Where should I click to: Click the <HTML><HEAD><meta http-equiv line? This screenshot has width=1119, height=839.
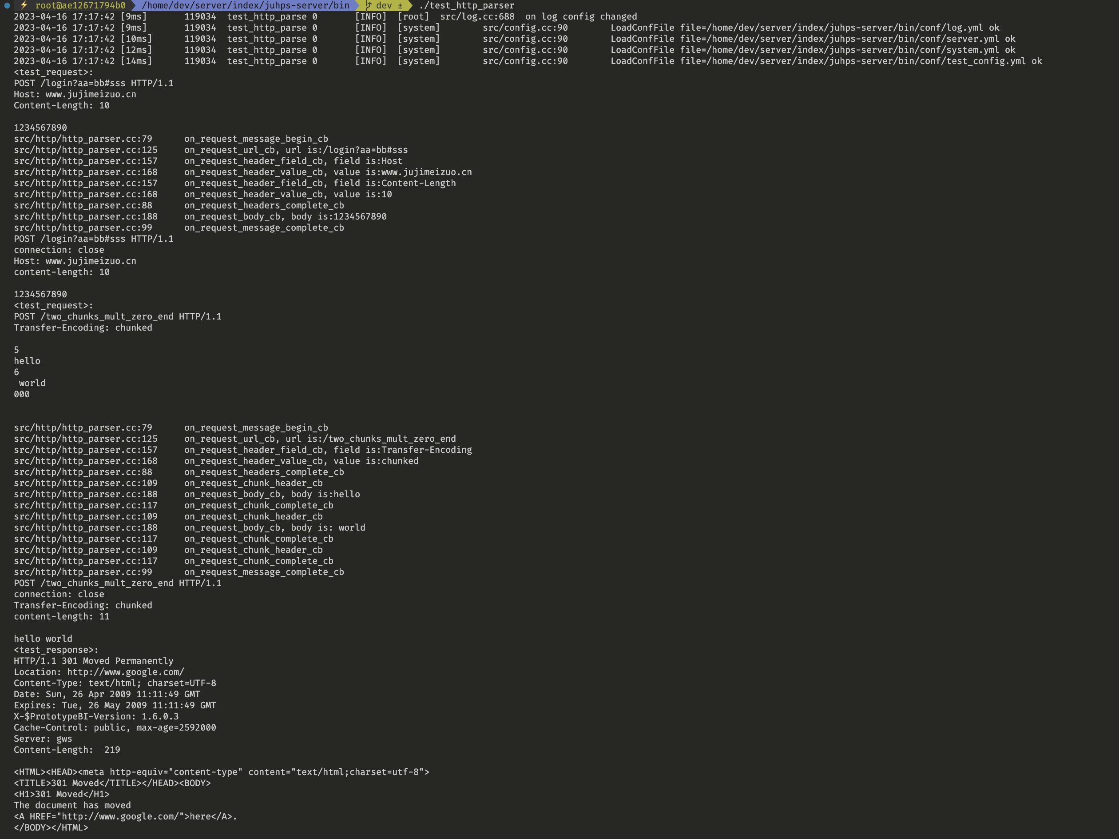[222, 773]
